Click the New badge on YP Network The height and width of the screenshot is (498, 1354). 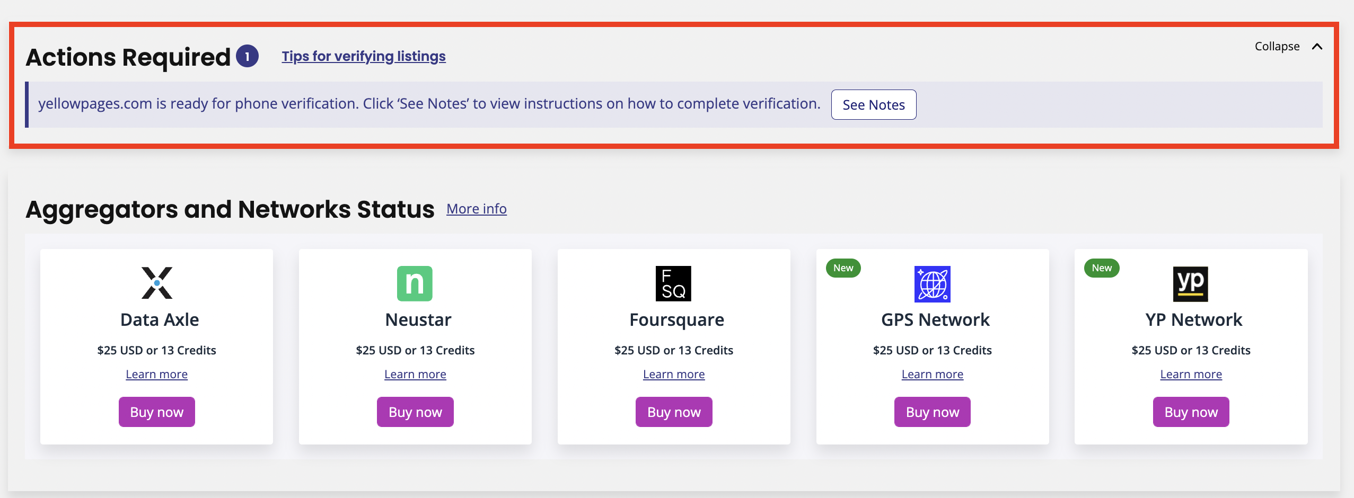(1102, 268)
